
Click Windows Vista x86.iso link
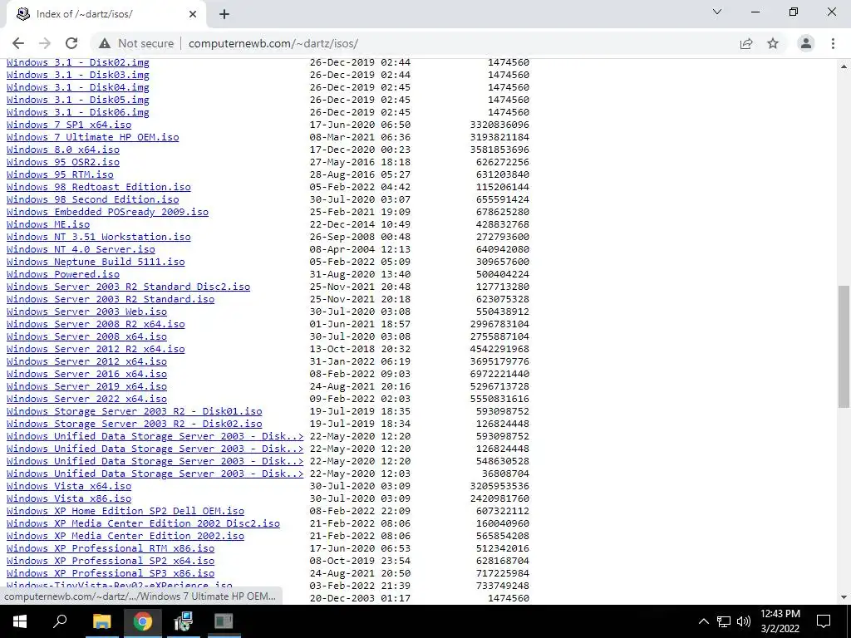point(69,499)
